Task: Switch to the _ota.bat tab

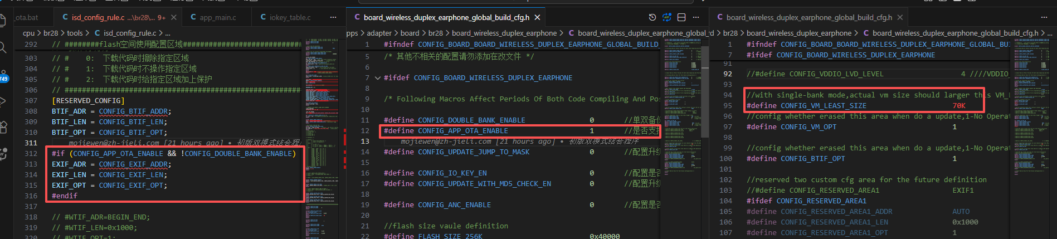Action: pyautogui.click(x=26, y=17)
